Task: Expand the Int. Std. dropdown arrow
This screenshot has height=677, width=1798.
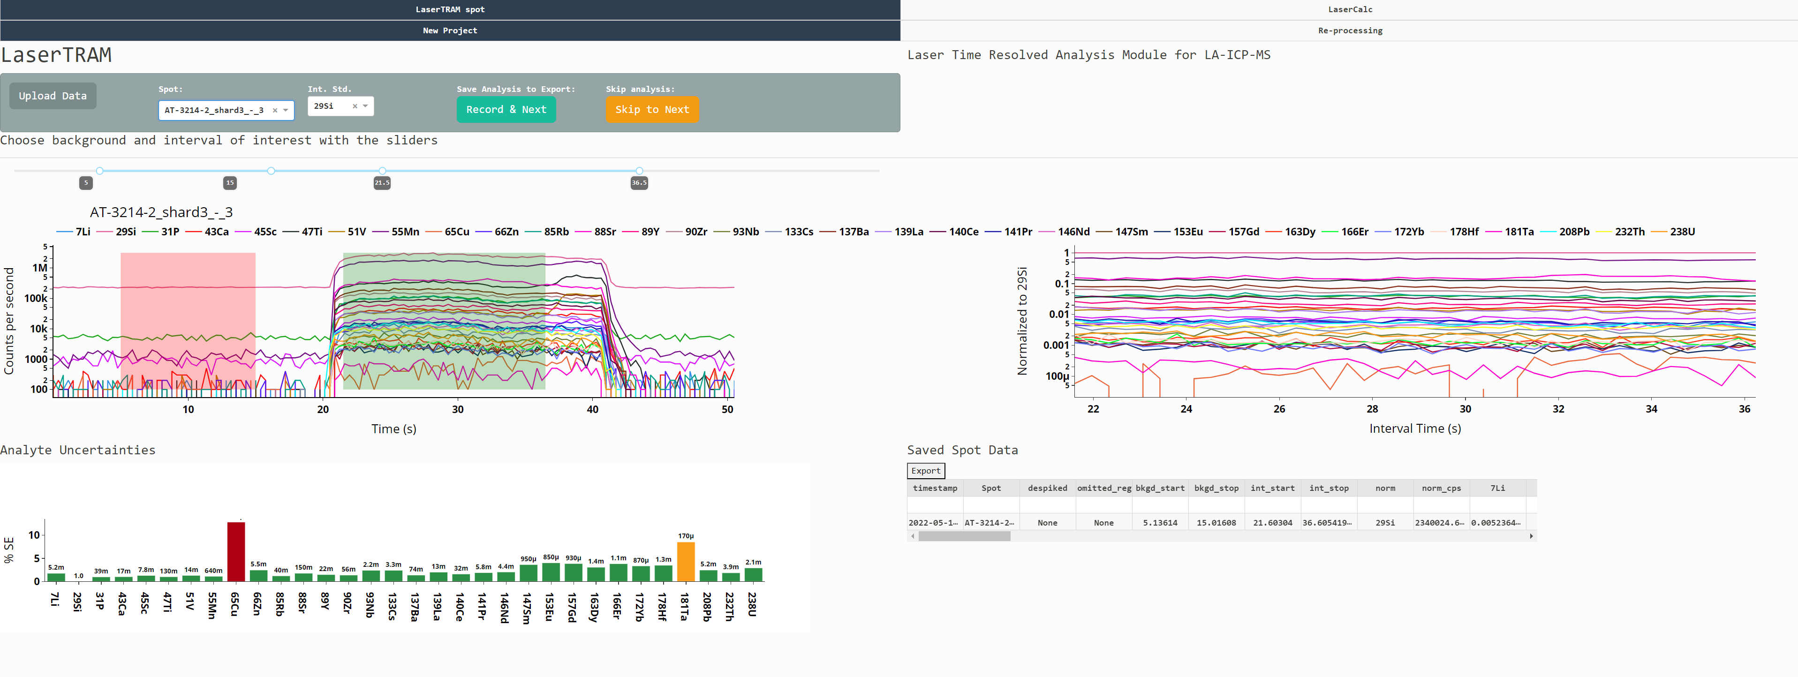Action: [x=365, y=106]
